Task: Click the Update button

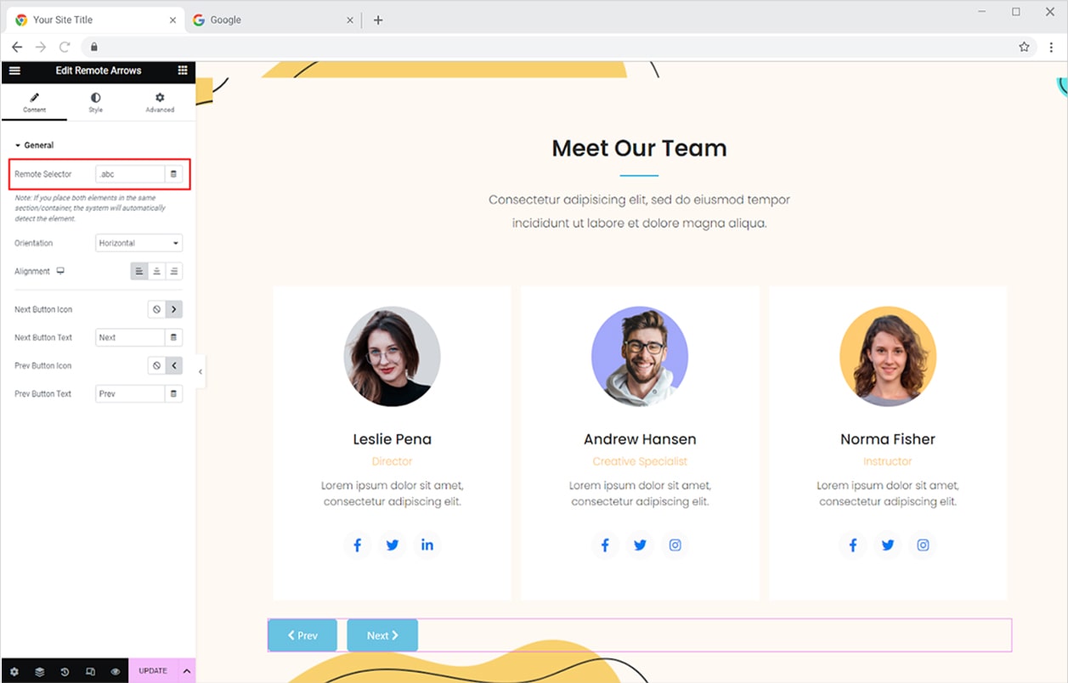Action: [x=153, y=671]
